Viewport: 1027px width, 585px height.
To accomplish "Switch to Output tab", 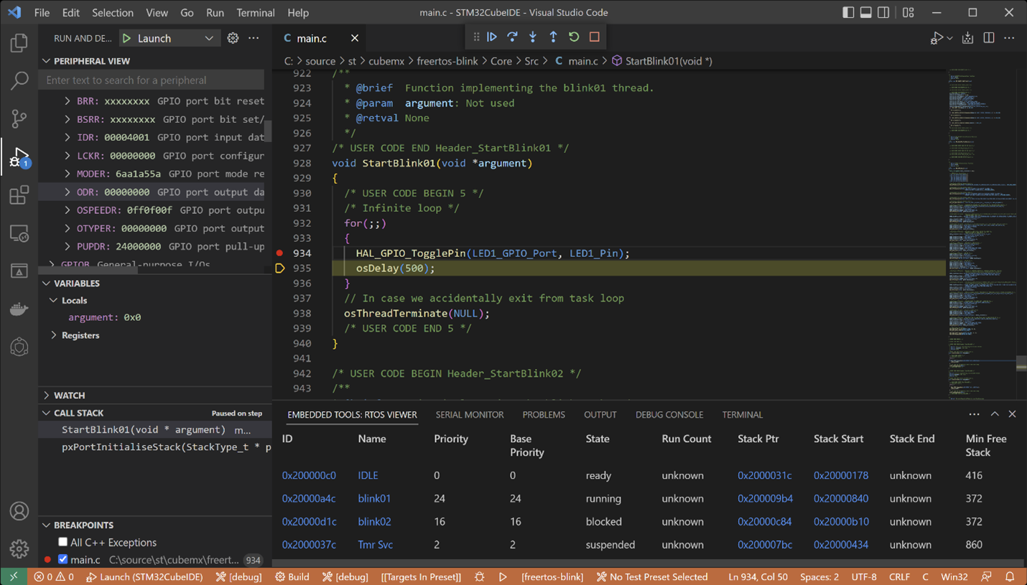I will pyautogui.click(x=600, y=414).
